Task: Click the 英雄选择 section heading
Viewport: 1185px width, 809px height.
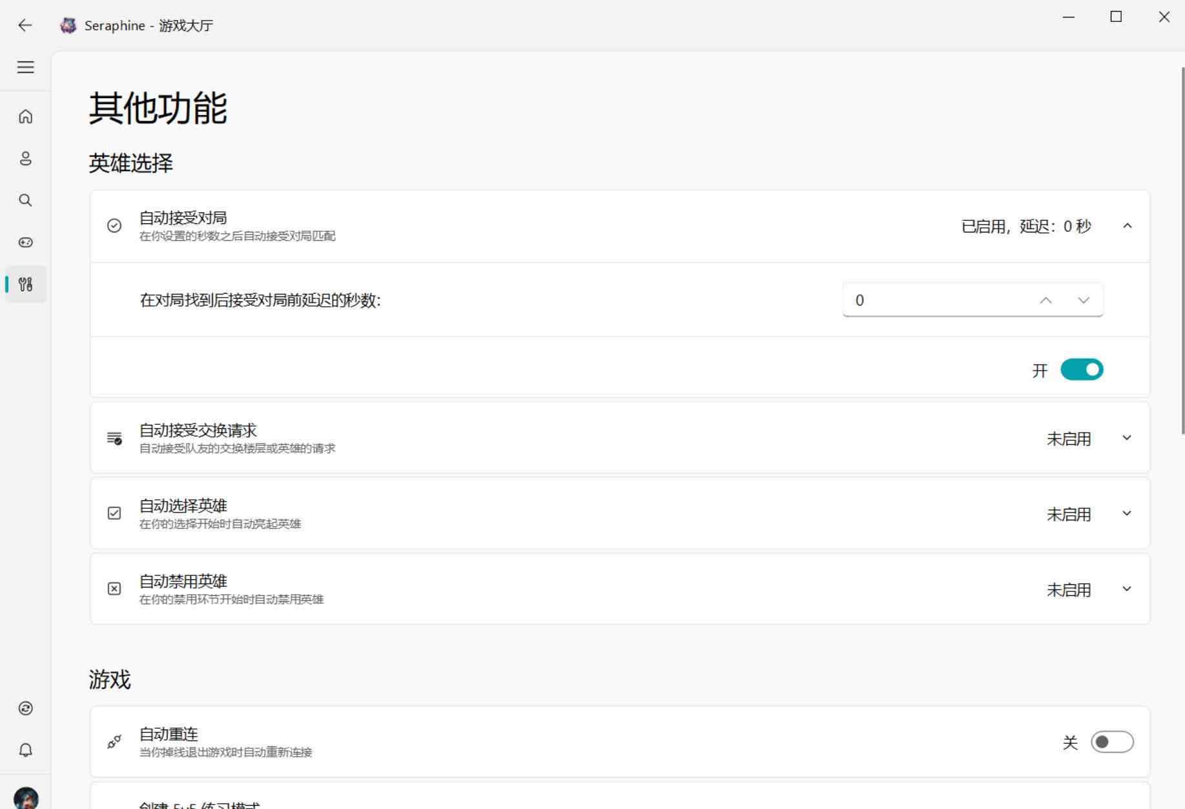Action: coord(130,163)
